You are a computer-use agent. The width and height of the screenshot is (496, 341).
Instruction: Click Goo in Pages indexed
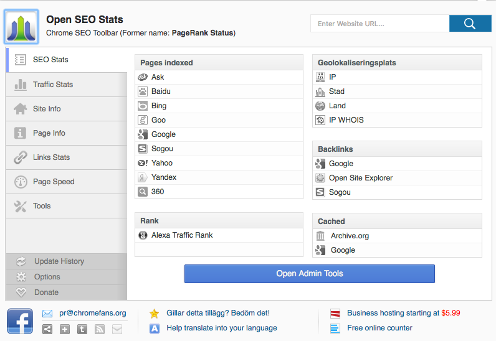(219, 120)
